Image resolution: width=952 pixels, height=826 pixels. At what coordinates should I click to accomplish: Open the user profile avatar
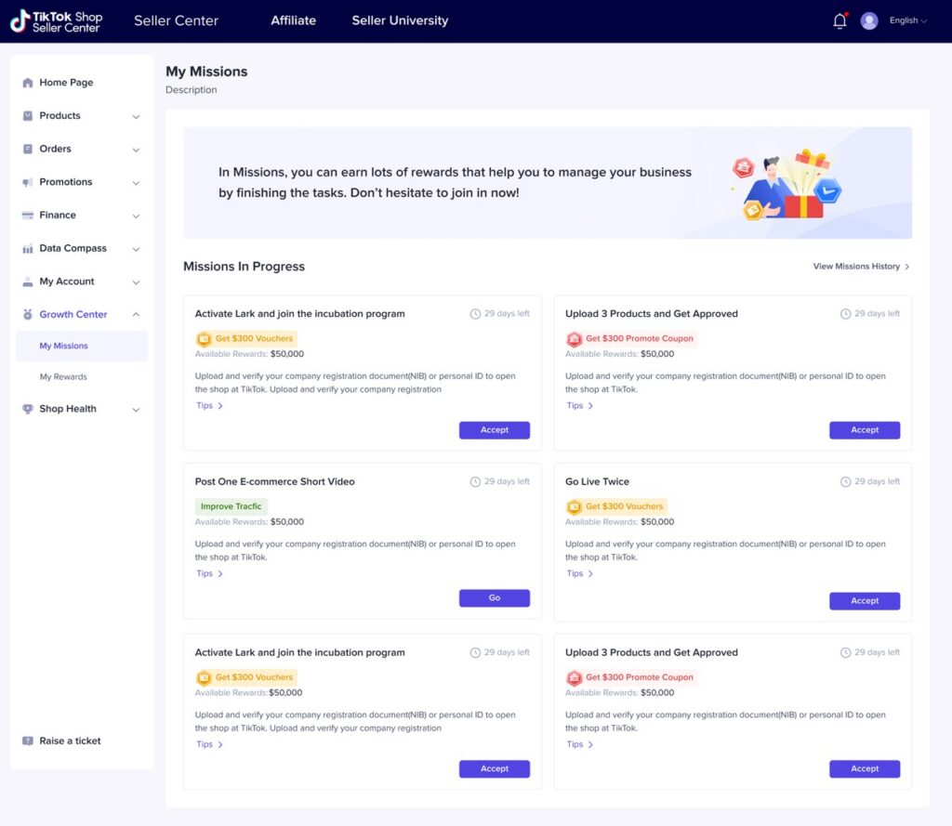coord(869,20)
